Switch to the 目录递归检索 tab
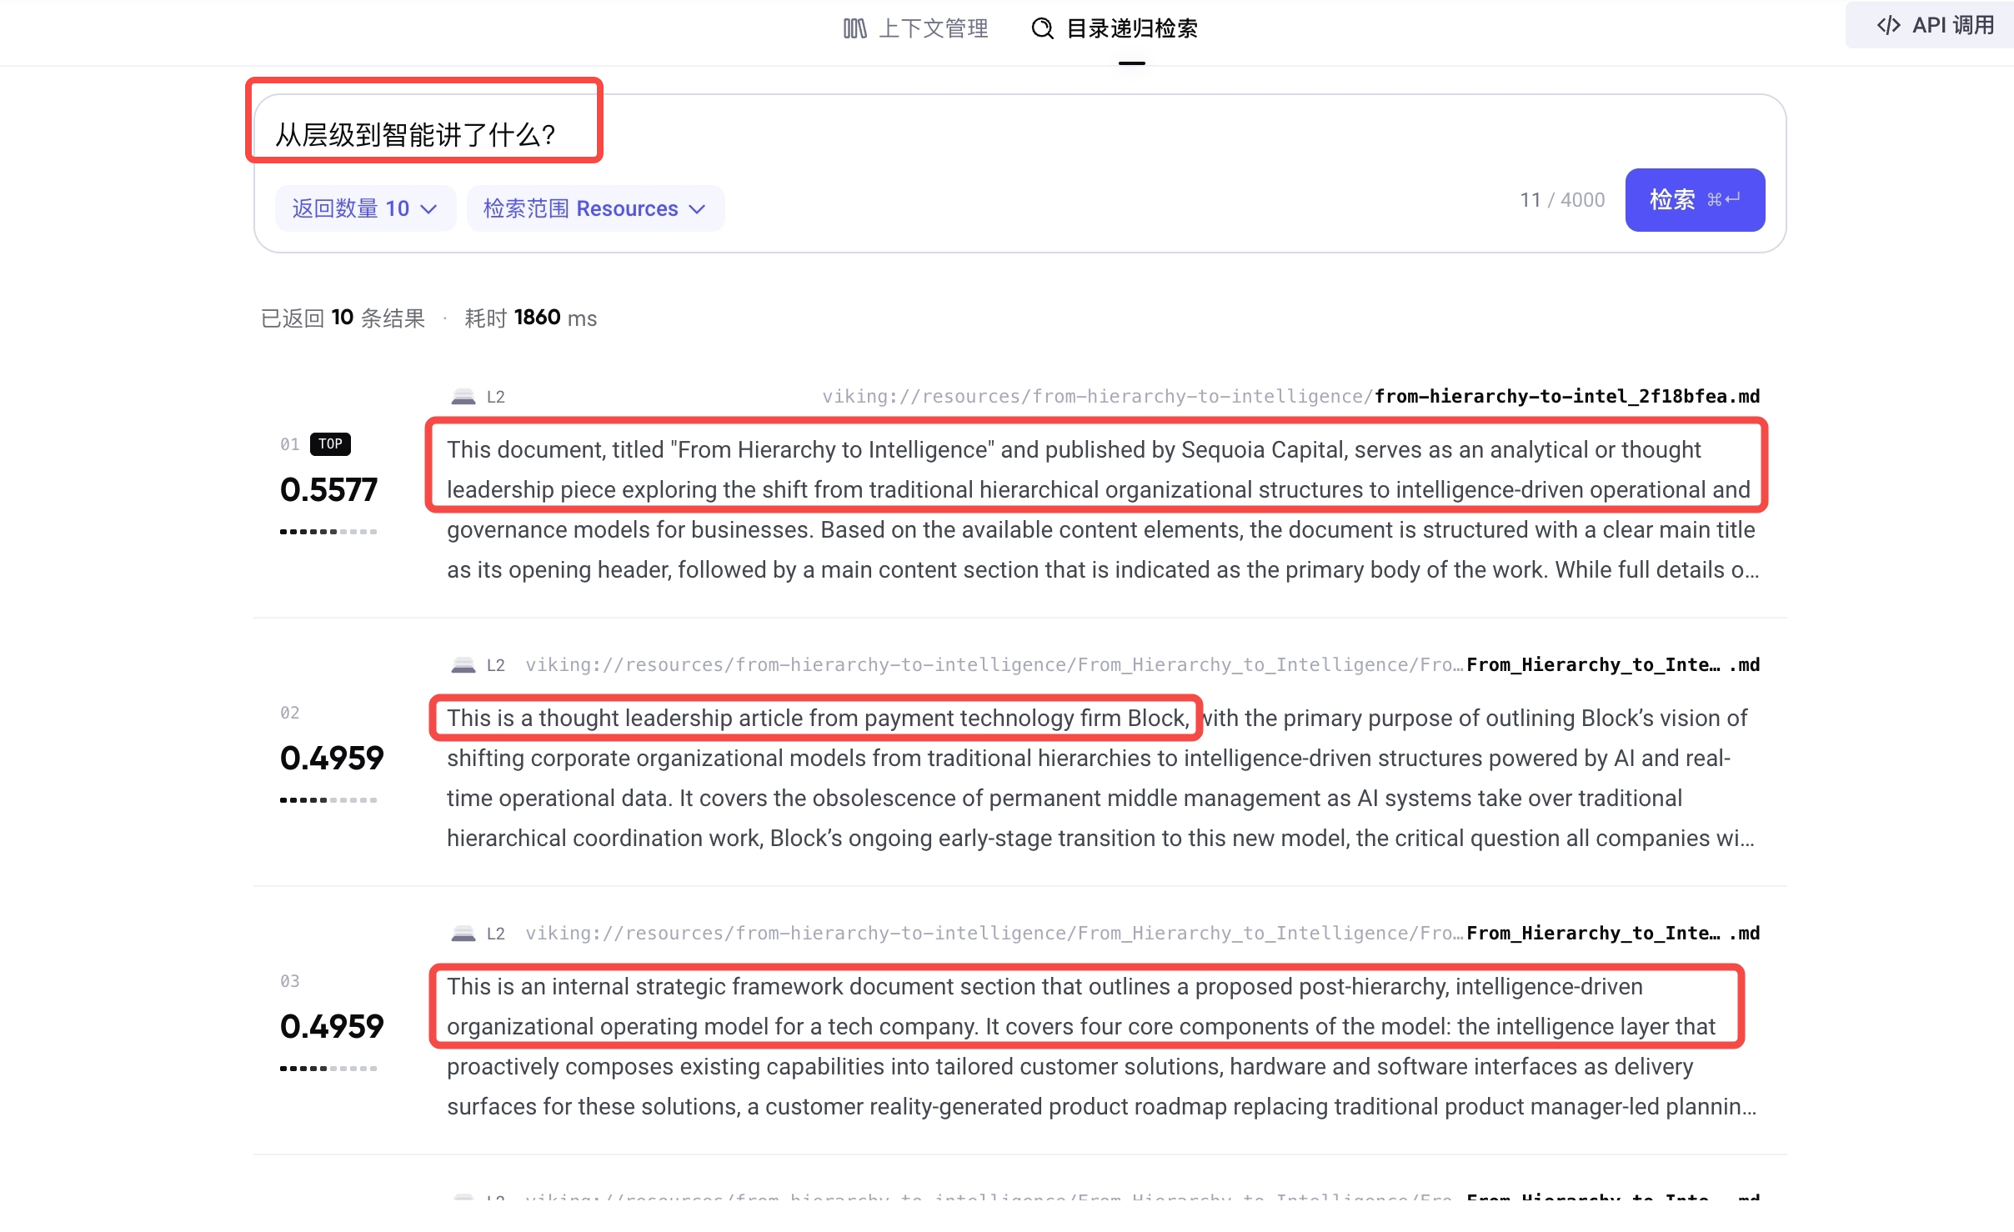Screen dimensions: 2014x1232 pos(1114,29)
